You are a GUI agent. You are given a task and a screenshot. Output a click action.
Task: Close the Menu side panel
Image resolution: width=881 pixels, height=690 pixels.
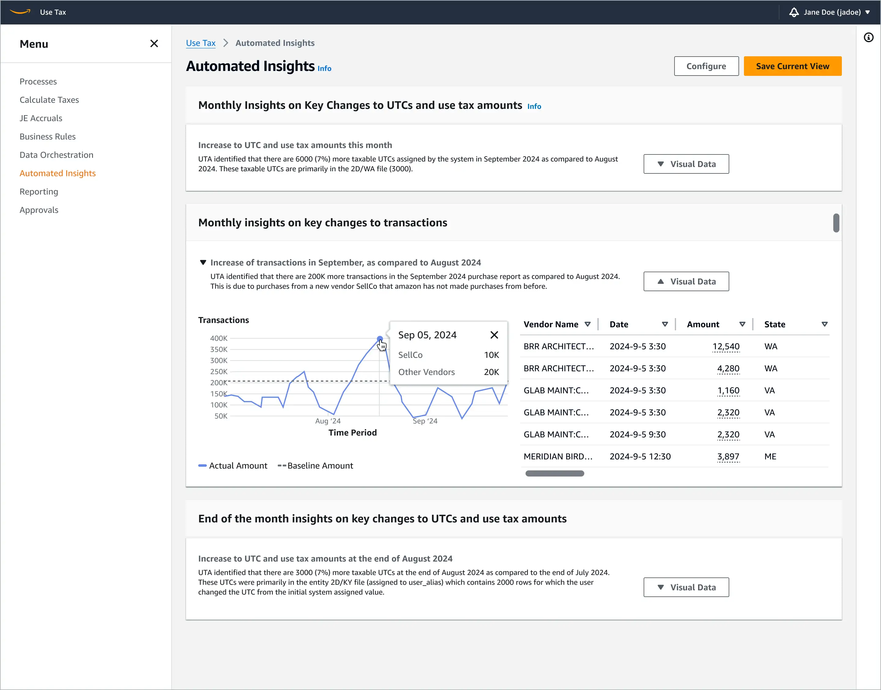pyautogui.click(x=154, y=44)
